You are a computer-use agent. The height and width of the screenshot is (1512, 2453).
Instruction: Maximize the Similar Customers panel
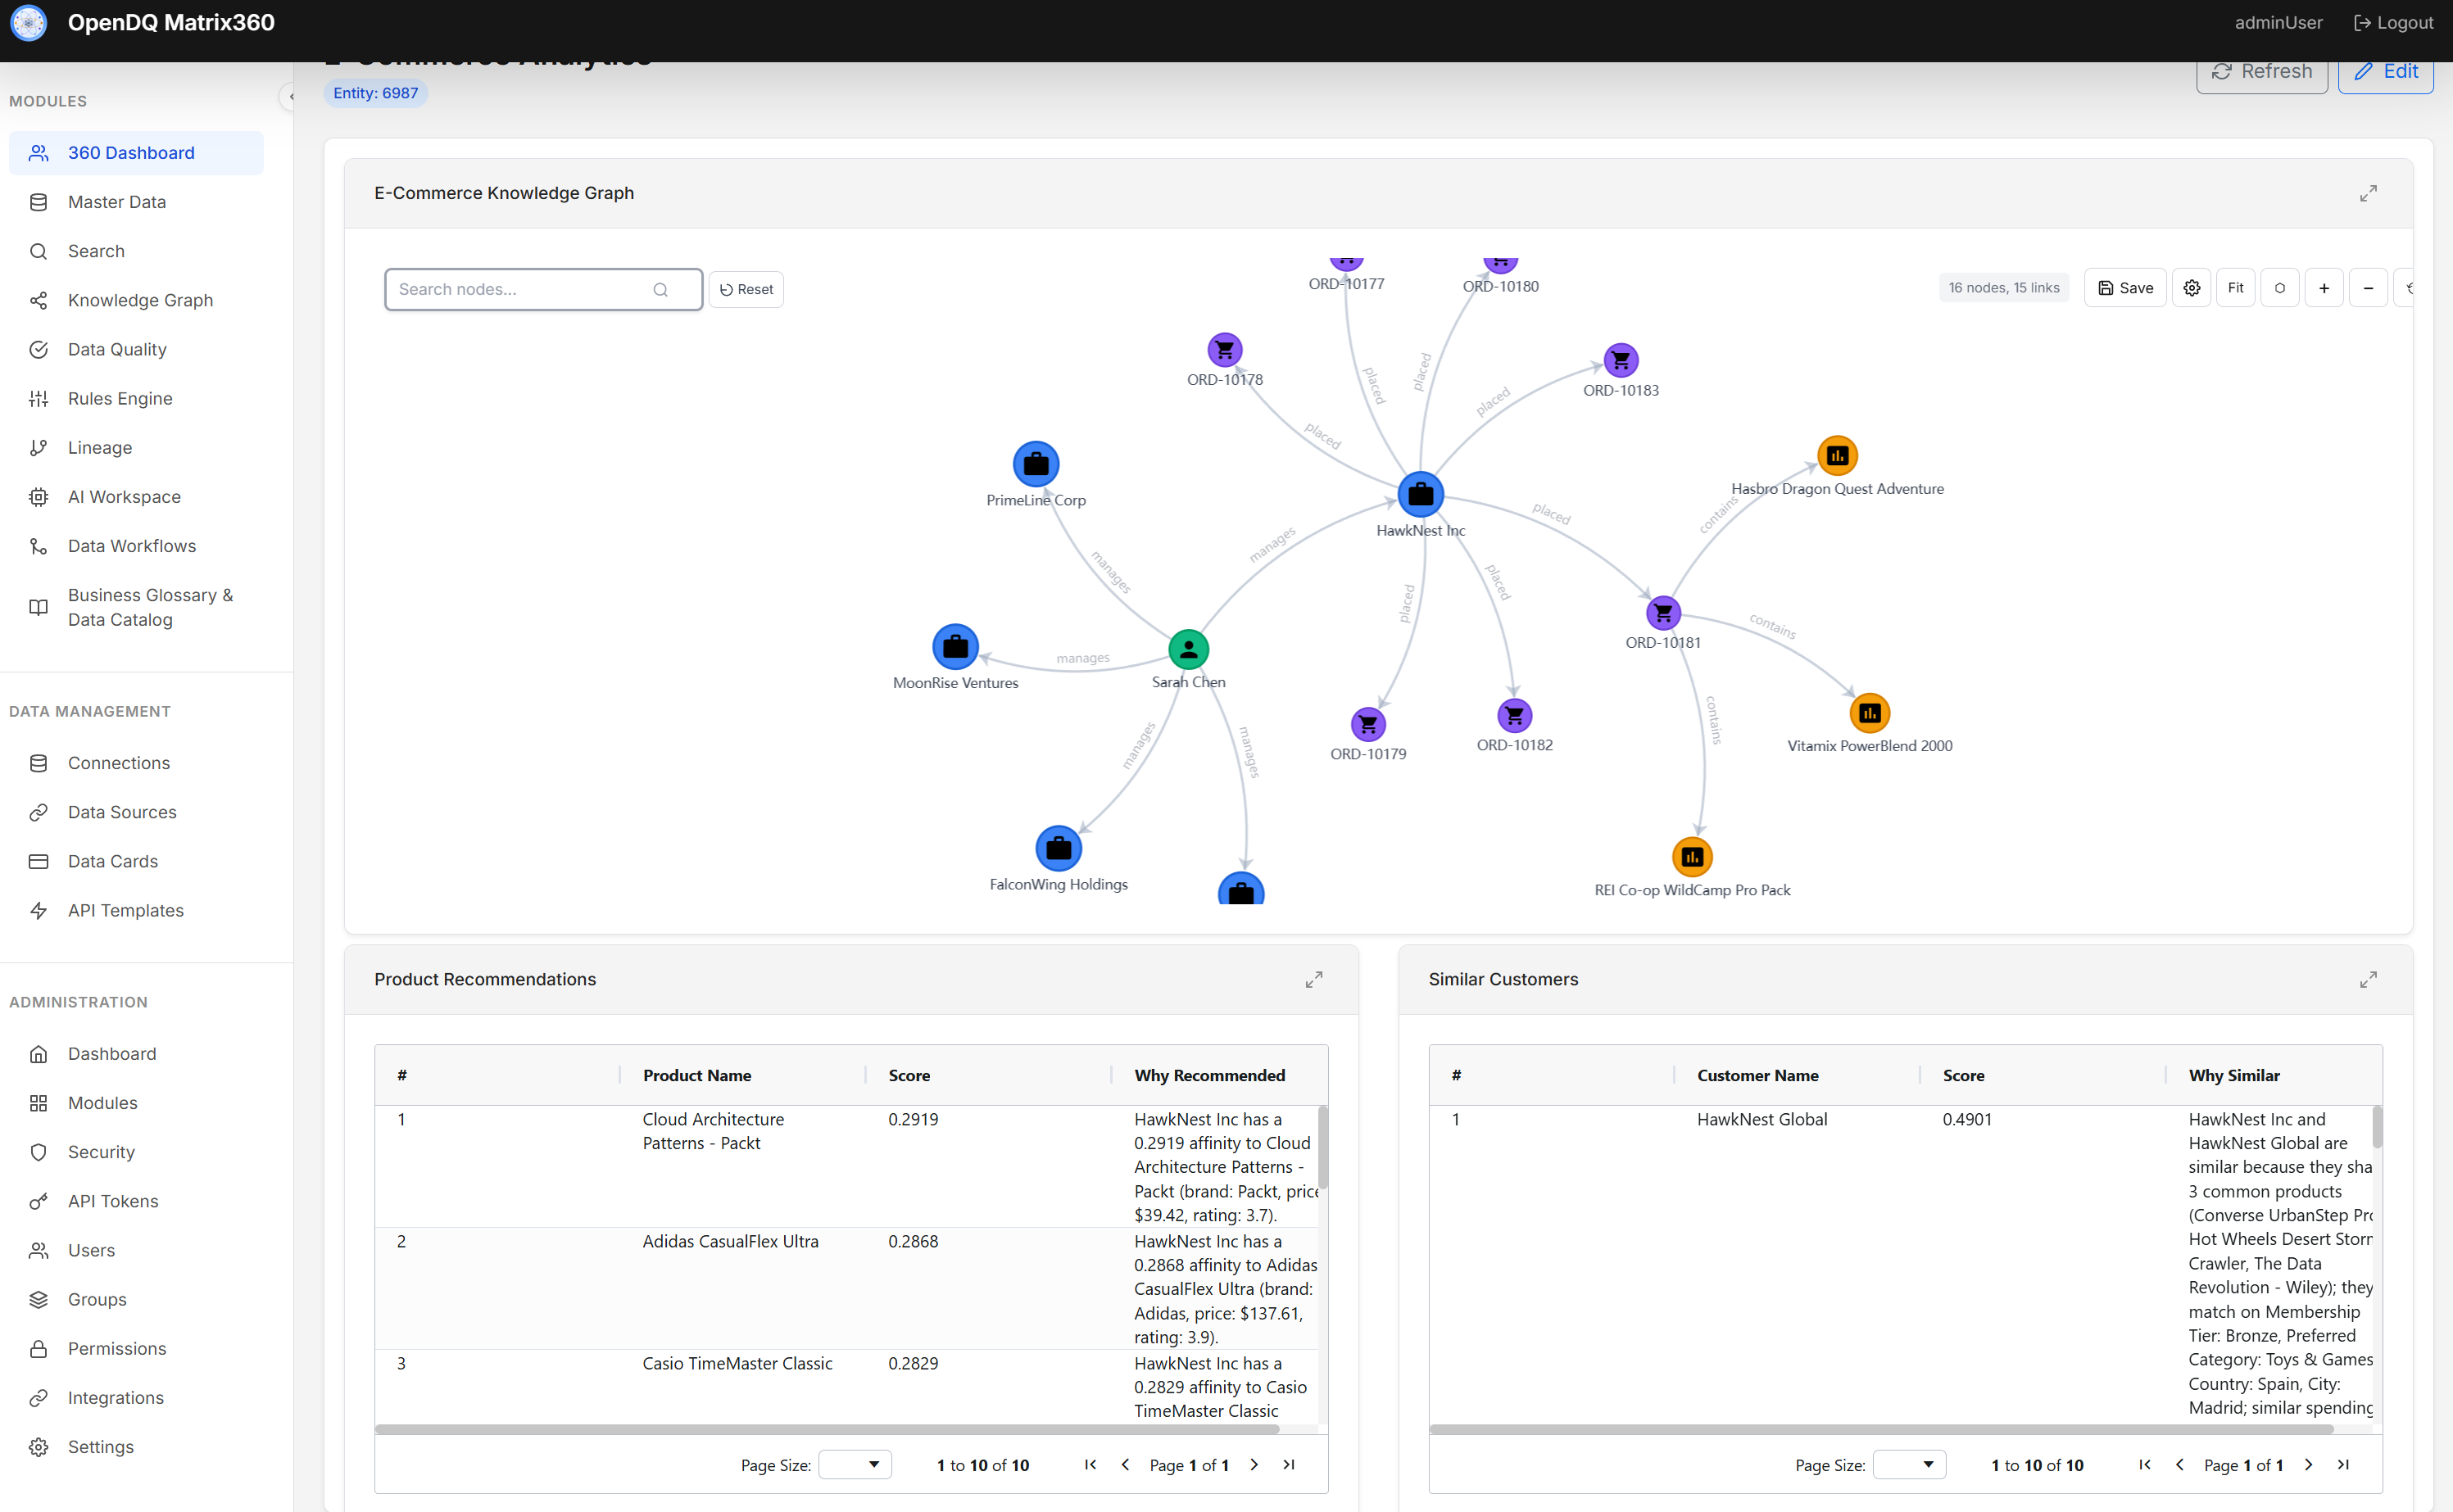(2367, 979)
